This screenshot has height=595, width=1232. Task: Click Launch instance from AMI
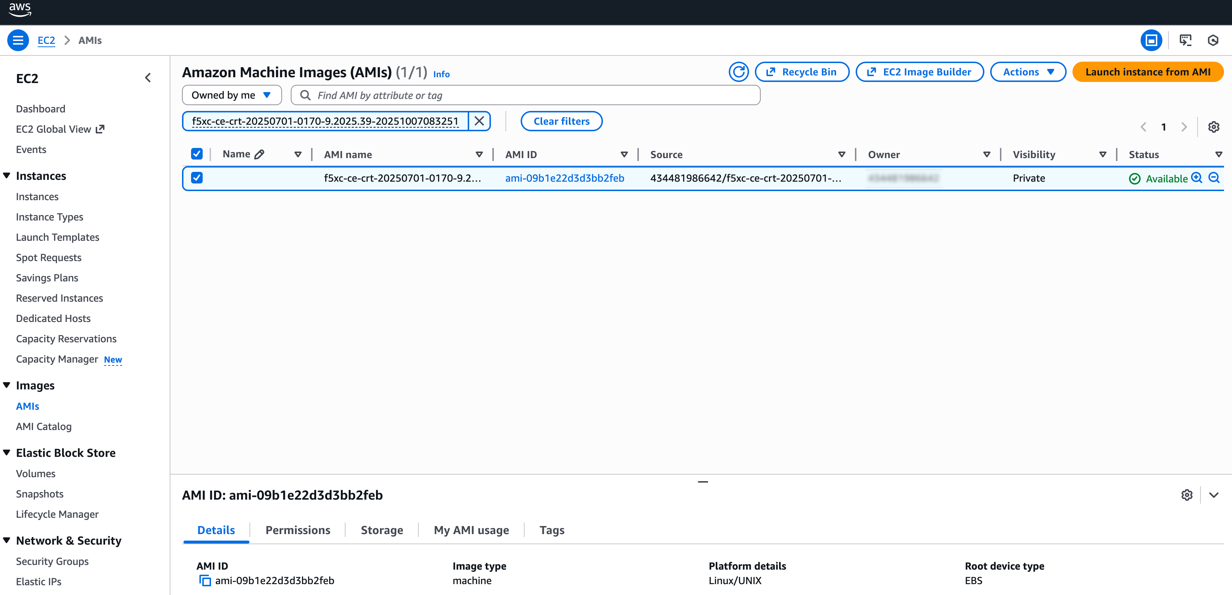(x=1148, y=72)
